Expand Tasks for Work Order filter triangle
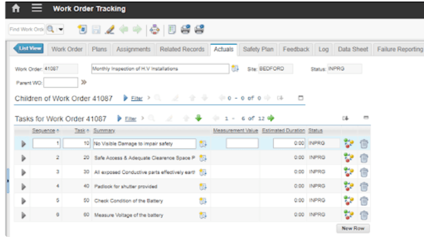This screenshot has height=237, width=424. click(x=119, y=118)
